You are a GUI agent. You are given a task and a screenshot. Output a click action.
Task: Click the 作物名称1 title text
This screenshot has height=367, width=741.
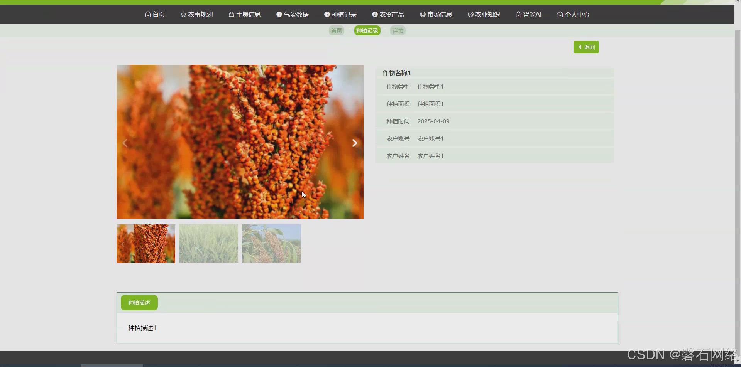point(396,73)
